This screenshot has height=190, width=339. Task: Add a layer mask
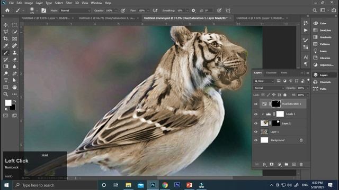[272, 164]
